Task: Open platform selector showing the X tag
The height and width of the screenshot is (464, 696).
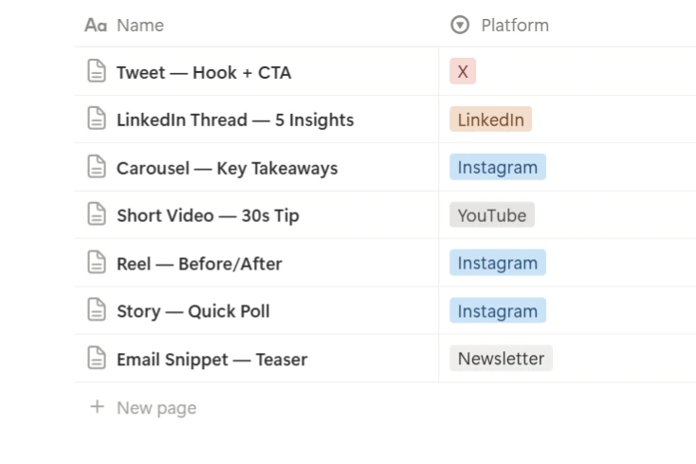Action: pos(463,71)
